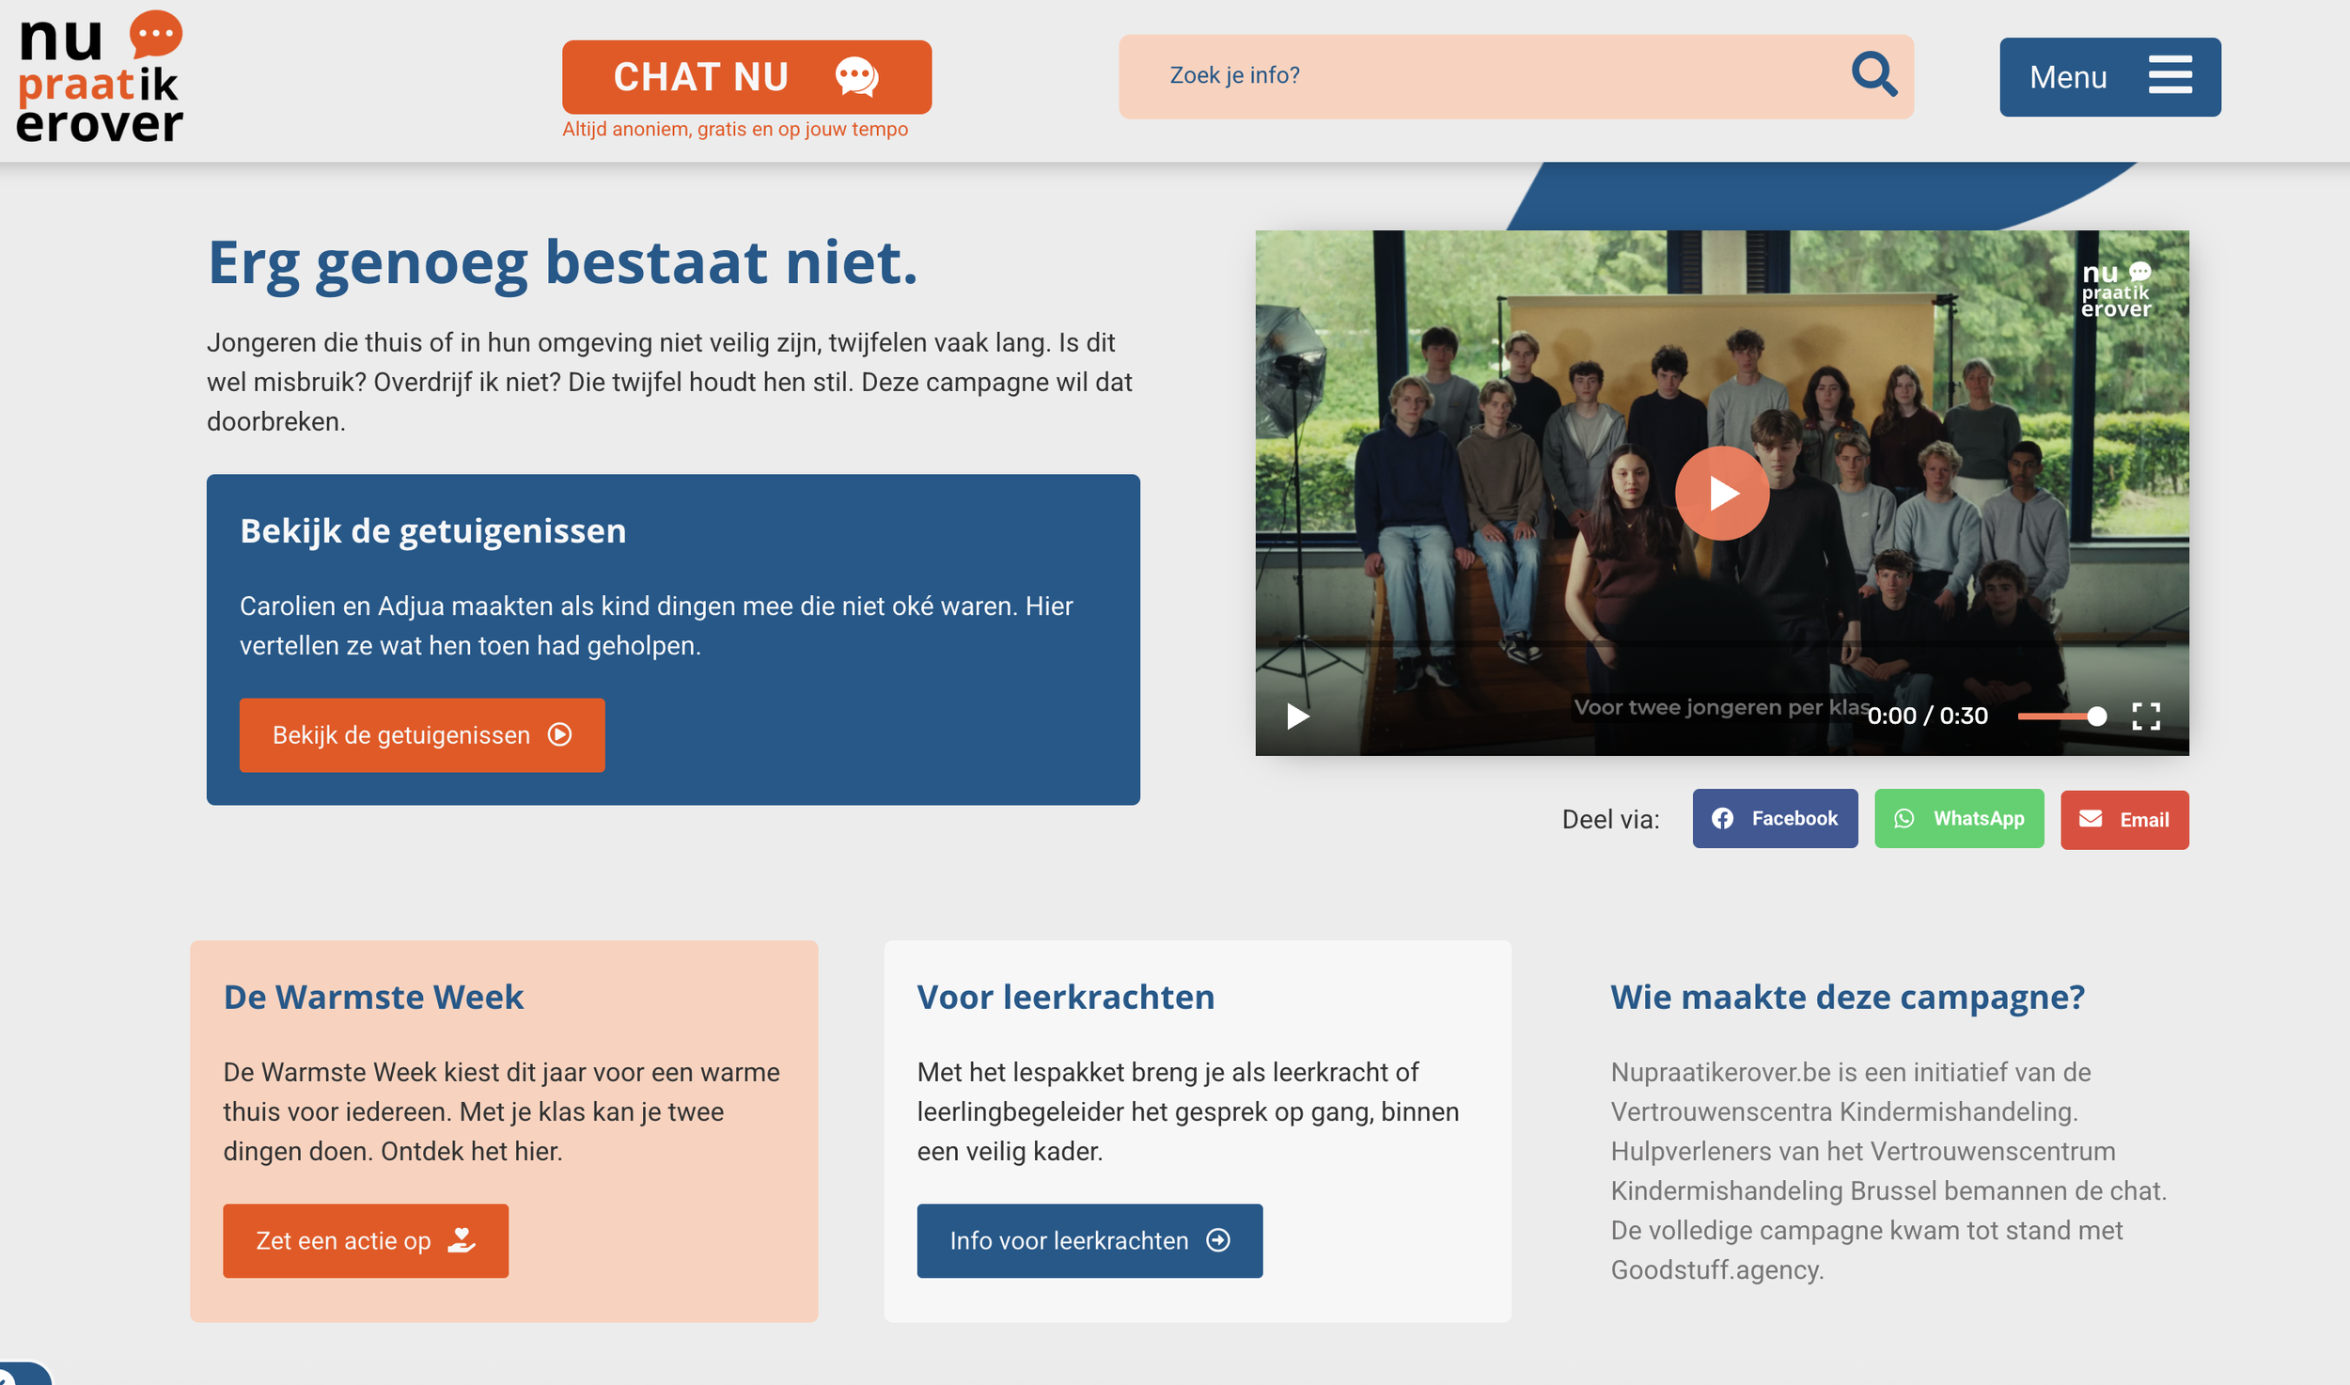The image size is (2350, 1385).
Task: Click 'Bekijk de getuigenissen' orange button
Action: pyautogui.click(x=422, y=735)
